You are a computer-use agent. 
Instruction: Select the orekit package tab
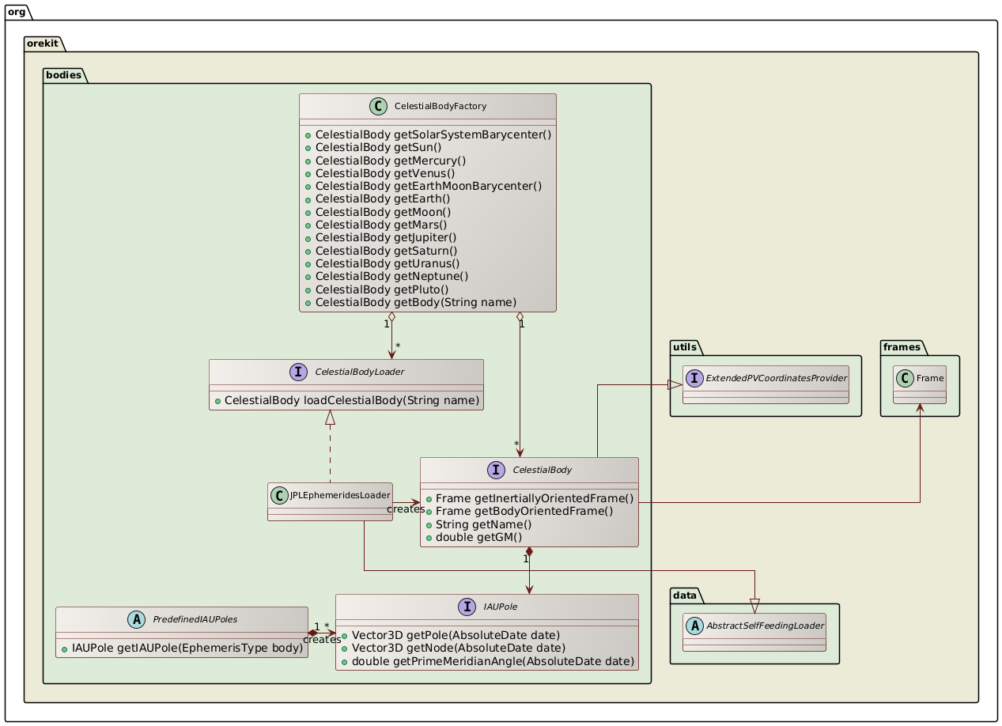click(x=42, y=43)
